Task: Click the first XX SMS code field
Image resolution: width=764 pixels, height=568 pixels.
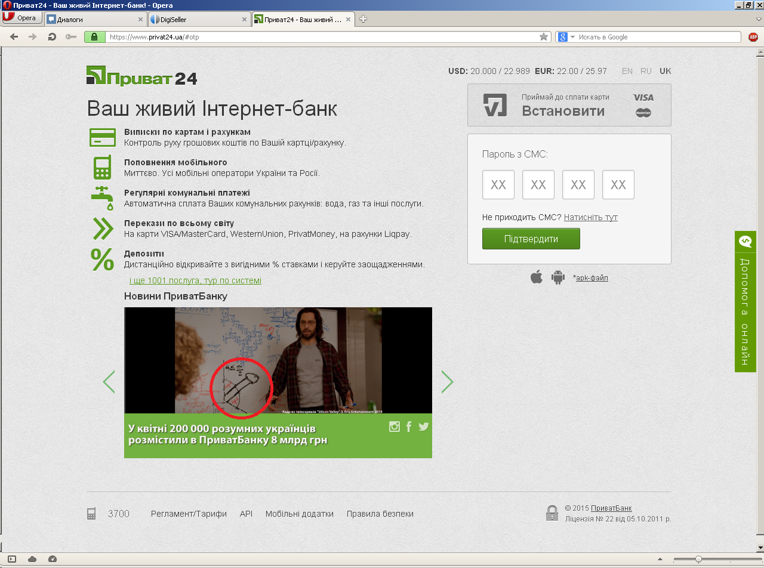Action: (498, 185)
